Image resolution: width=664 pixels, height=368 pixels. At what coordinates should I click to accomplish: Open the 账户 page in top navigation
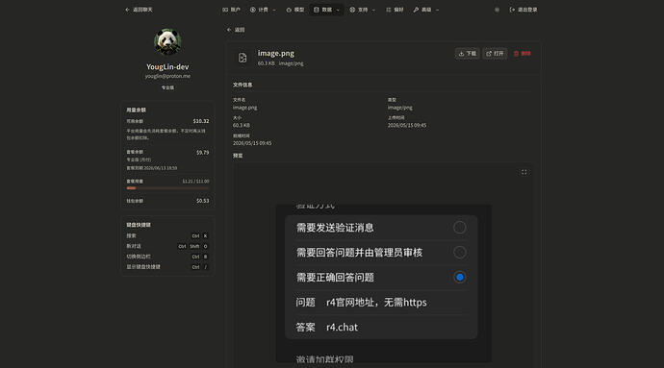[231, 10]
